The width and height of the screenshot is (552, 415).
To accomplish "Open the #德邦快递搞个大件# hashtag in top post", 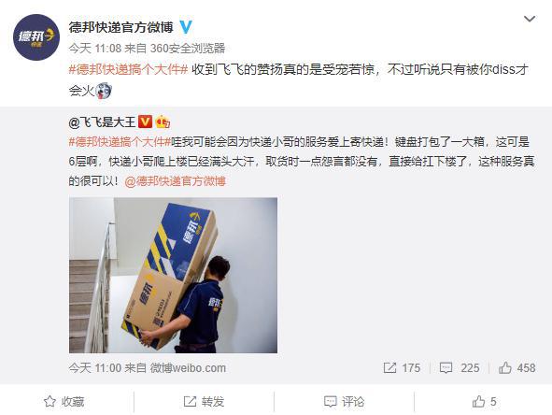I will pyautogui.click(x=128, y=69).
